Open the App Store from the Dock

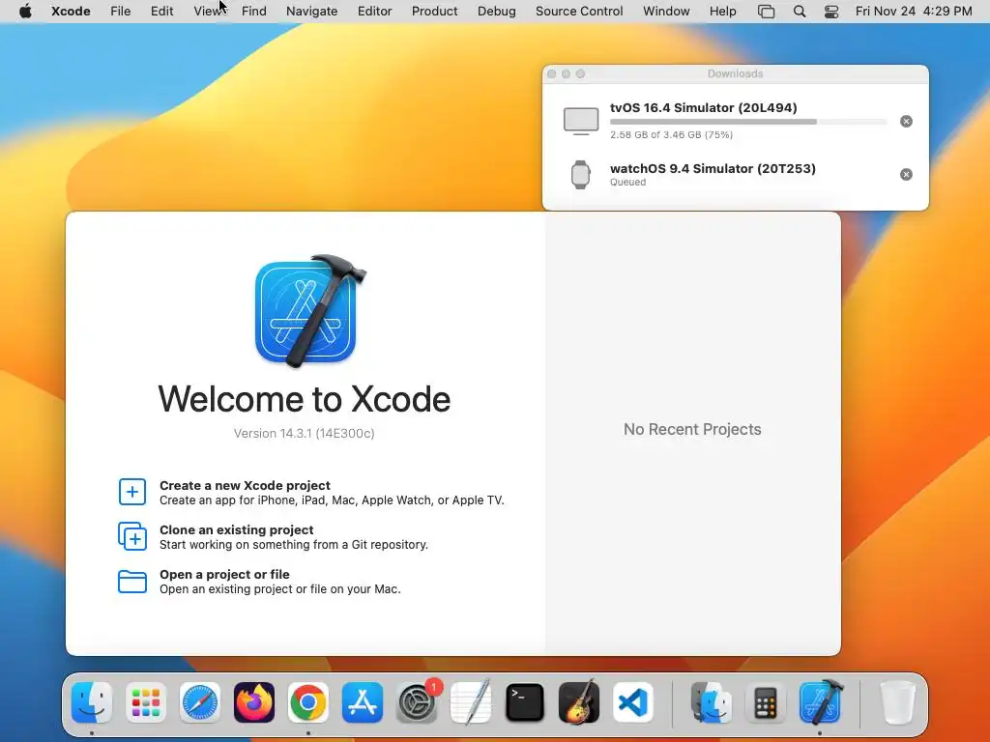click(363, 702)
